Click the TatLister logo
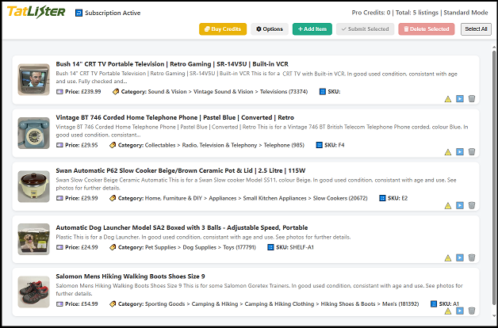 tap(36, 12)
